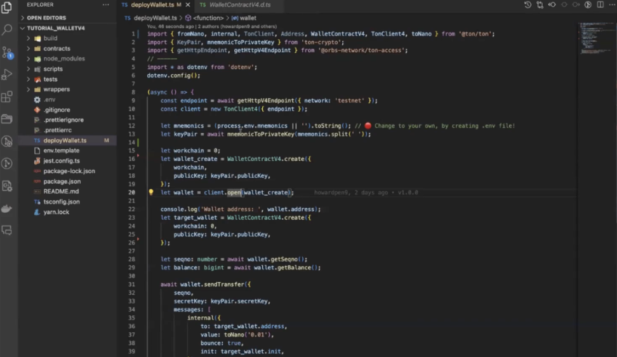
Task: Click the Split Editor Right icon
Action: (x=599, y=5)
